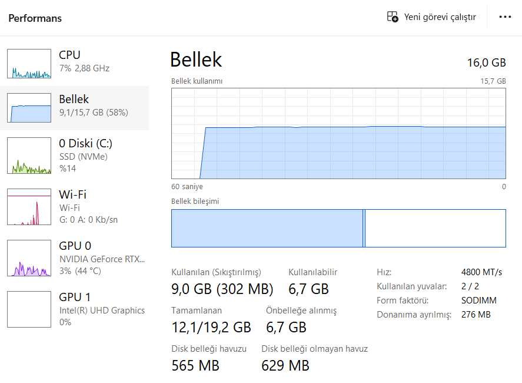Click the GPU 0 mini graph
Image resolution: width=522 pixels, height=383 pixels.
[29, 258]
